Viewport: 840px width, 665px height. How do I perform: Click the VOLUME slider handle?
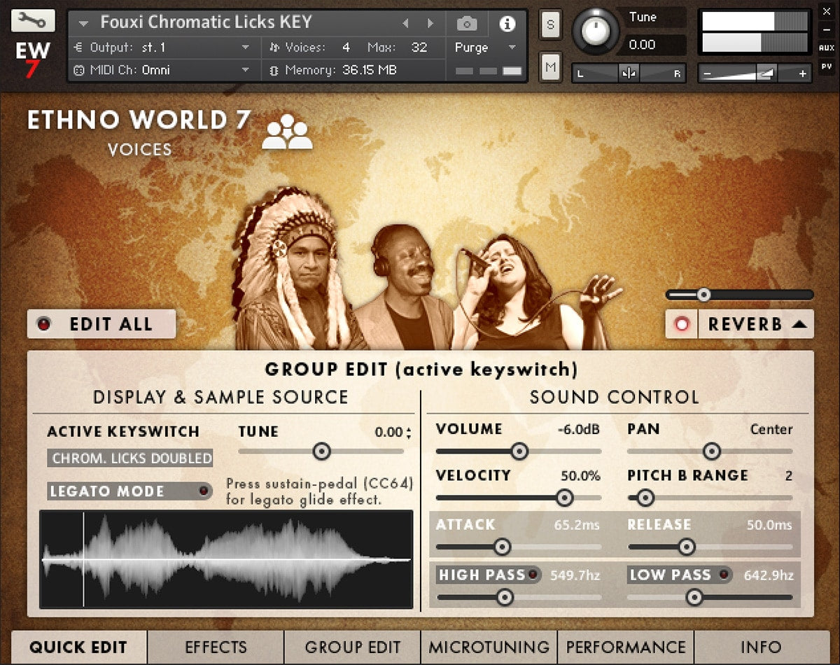pos(519,451)
